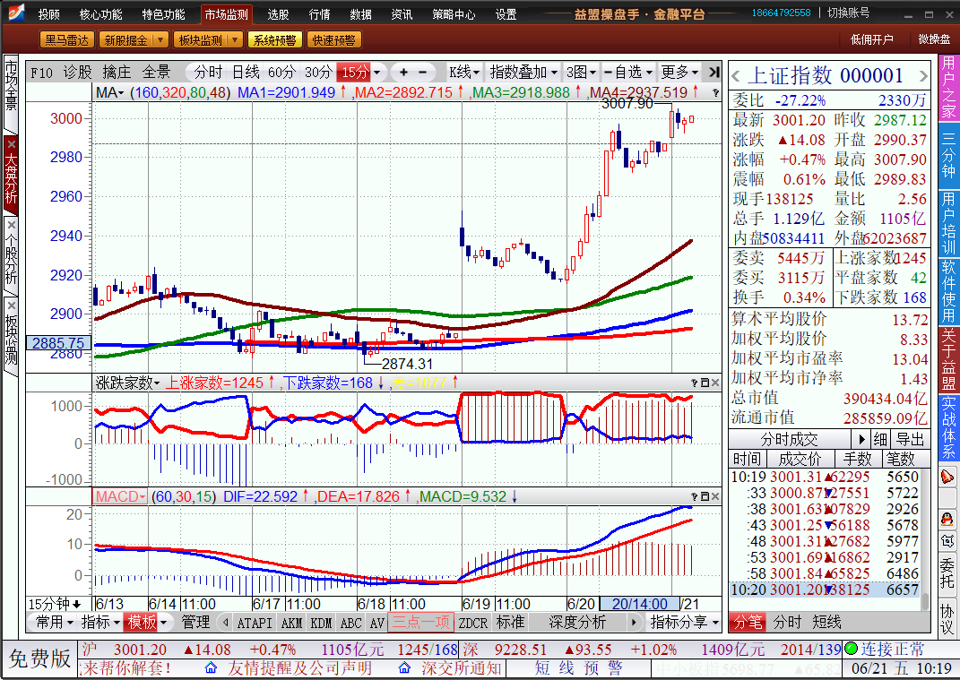Maximize the 涨跌家数 indicator panel

(705, 383)
